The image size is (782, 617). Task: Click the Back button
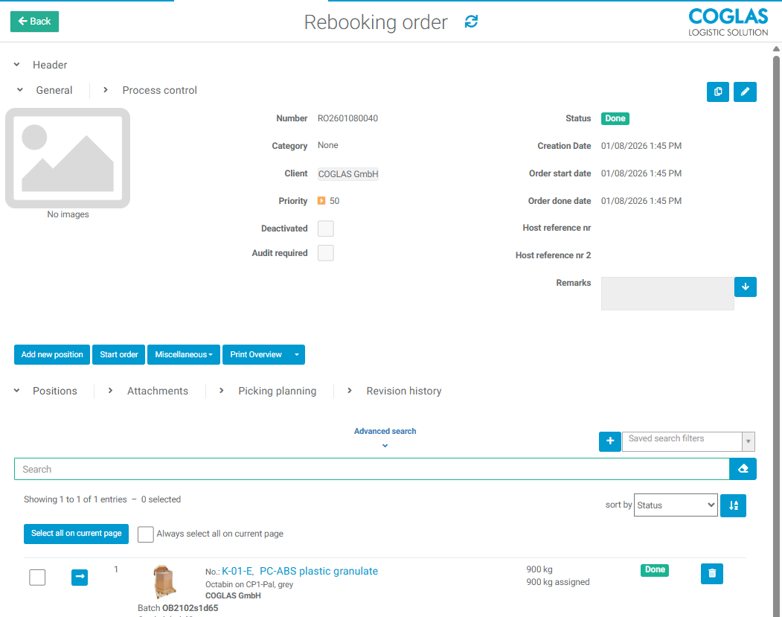(34, 22)
